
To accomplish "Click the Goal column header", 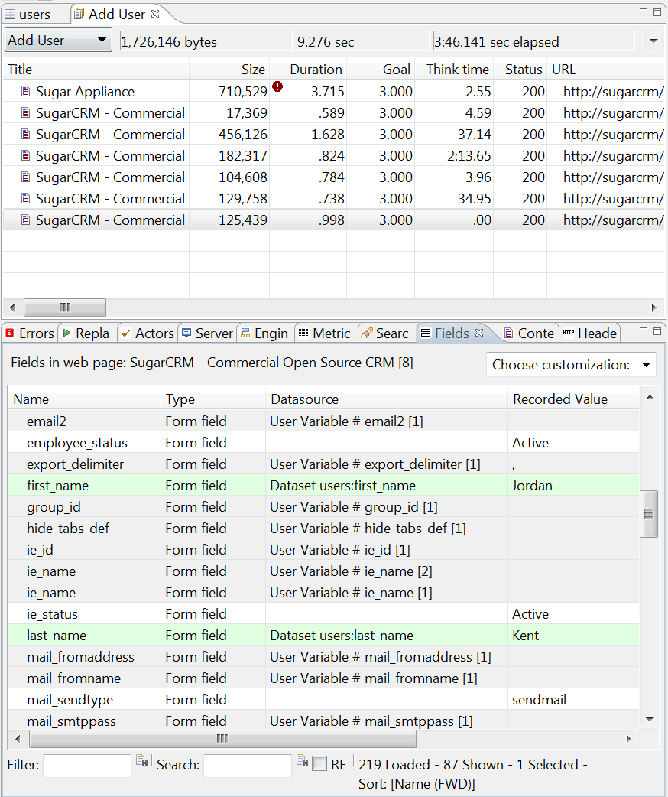I will 381,69.
